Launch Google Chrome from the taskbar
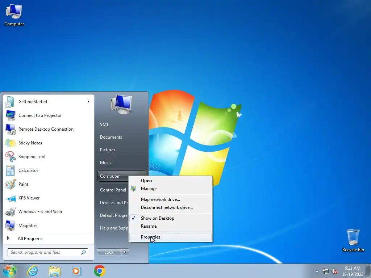Viewport: 371px width, 278px height. [x=100, y=271]
